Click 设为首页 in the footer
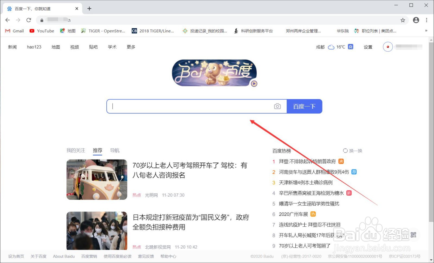Viewport: 434px width, 263px height. tap(16, 256)
